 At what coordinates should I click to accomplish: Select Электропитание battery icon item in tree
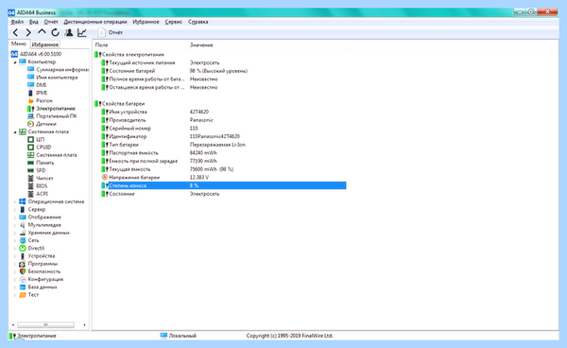tap(51, 109)
